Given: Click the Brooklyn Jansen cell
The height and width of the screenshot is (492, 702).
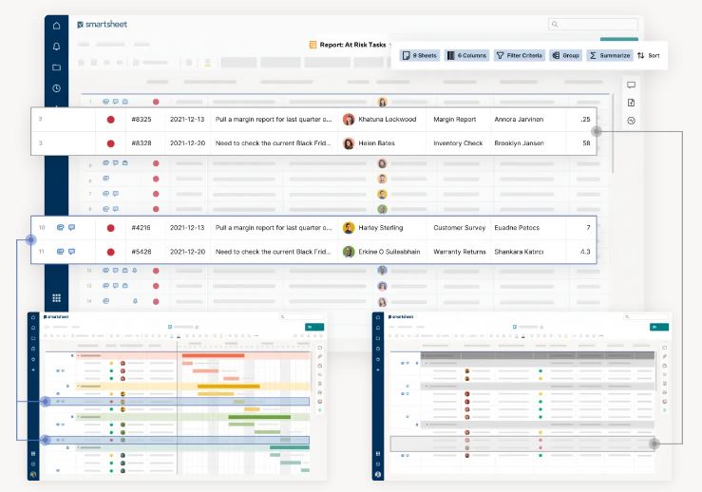Looking at the screenshot, I should [x=520, y=143].
